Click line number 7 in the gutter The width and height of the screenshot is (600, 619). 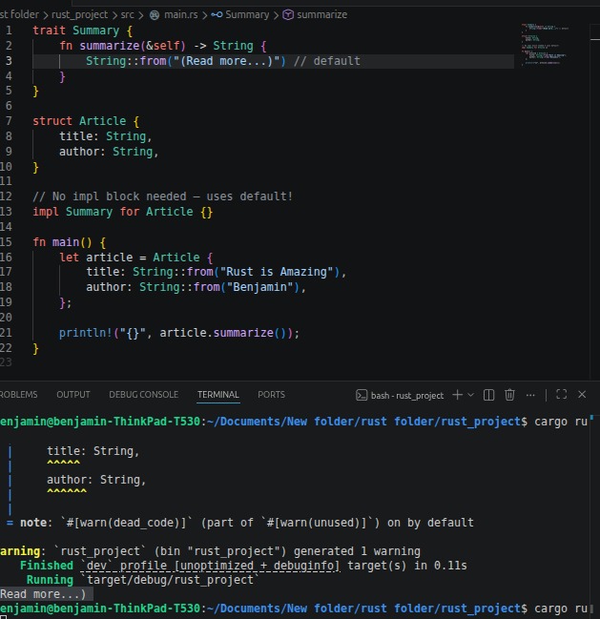coord(9,121)
